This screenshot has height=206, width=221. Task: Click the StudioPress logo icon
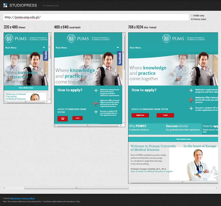point(6,5)
